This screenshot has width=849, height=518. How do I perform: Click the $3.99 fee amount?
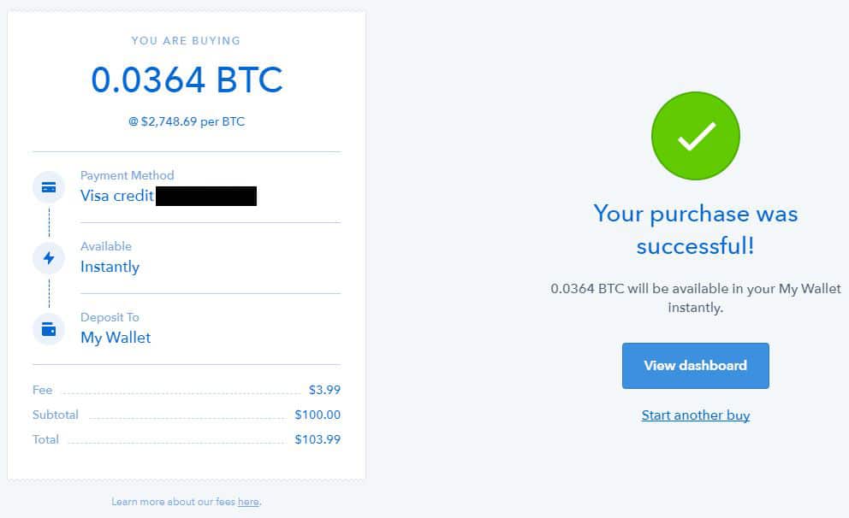tap(324, 390)
